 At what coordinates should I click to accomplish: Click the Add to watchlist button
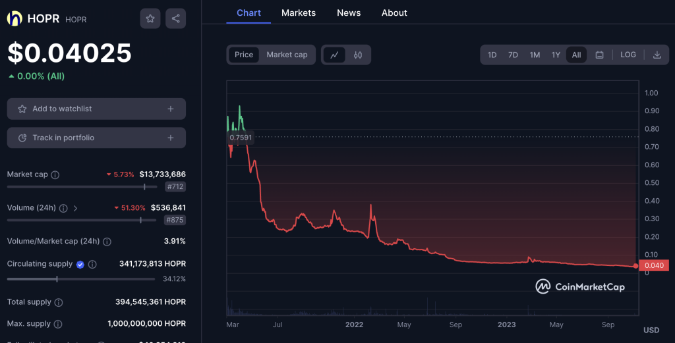pyautogui.click(x=96, y=109)
